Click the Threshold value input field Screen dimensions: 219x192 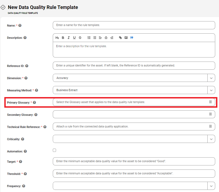click(x=134, y=174)
